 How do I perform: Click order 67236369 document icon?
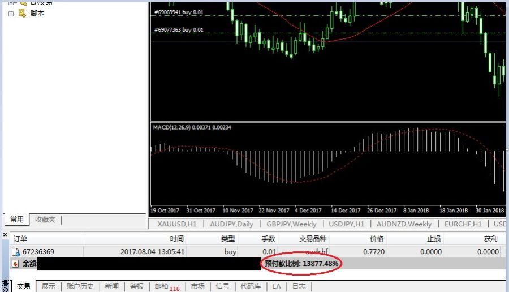click(16, 252)
